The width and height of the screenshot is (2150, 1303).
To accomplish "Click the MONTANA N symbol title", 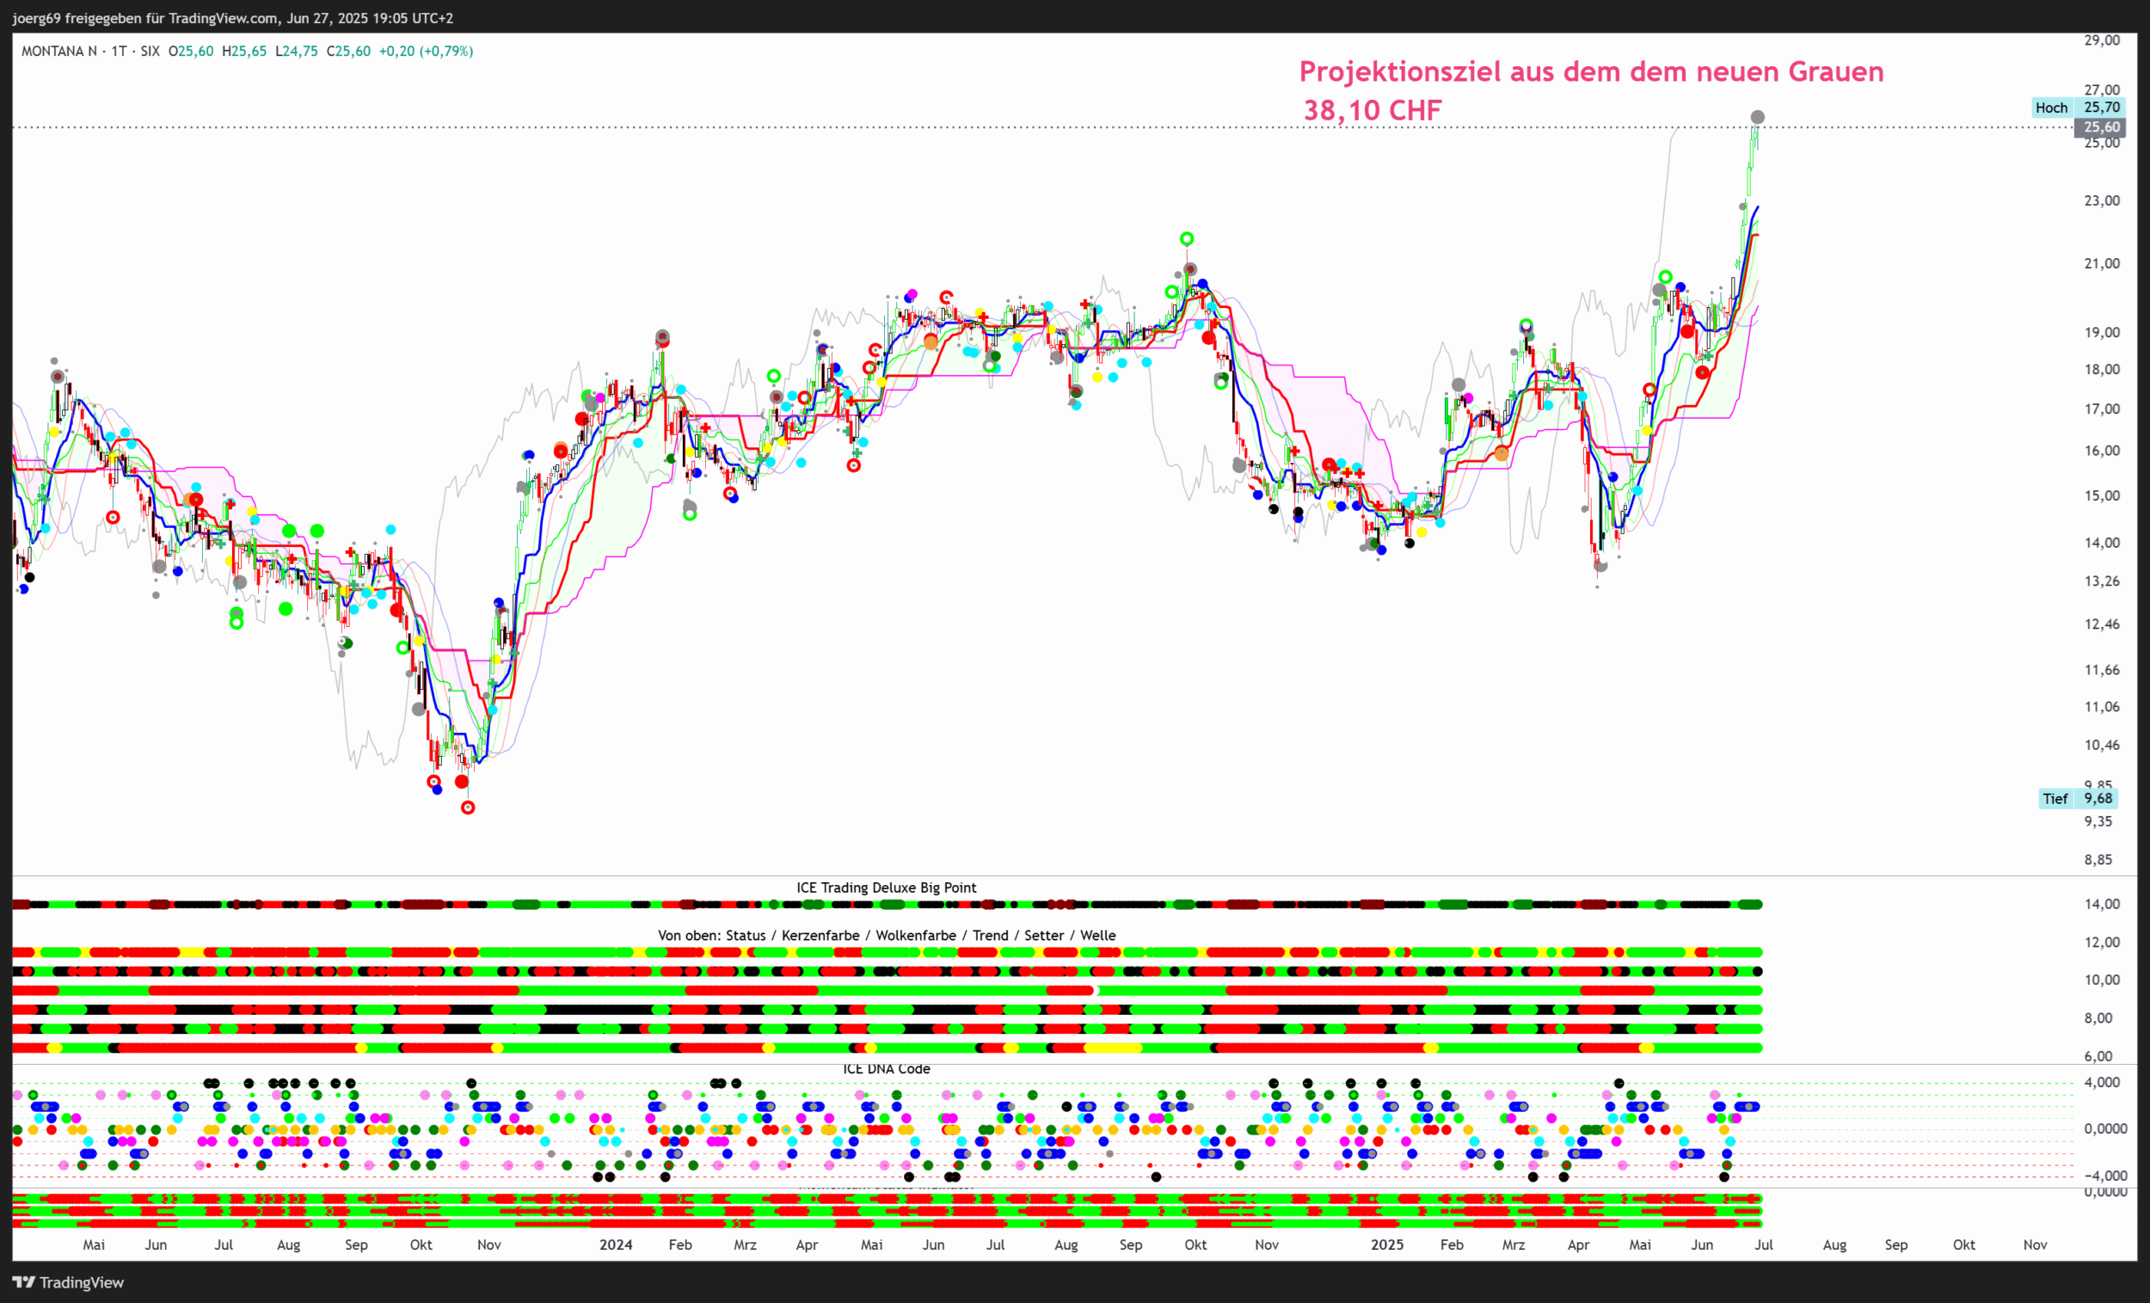I will (58, 52).
